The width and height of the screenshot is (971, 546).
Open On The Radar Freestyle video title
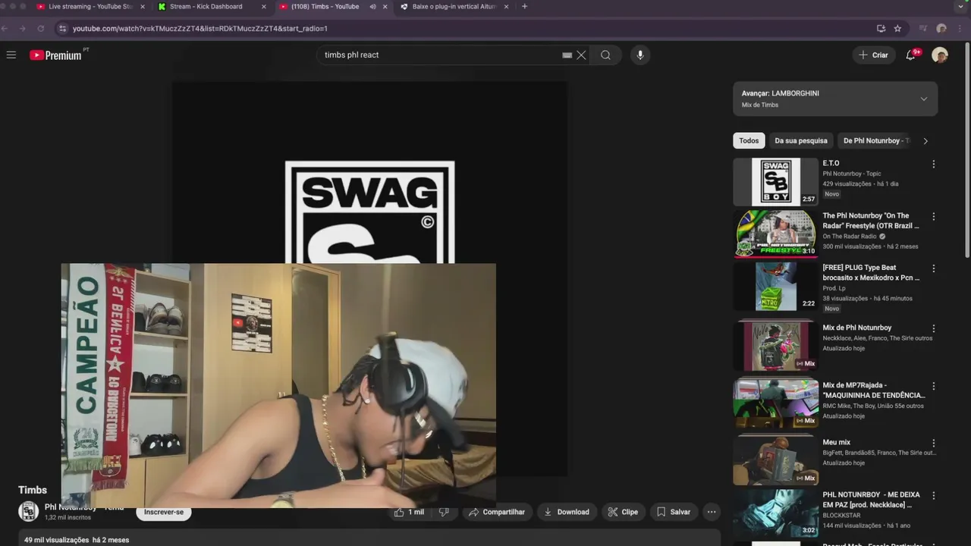click(x=871, y=221)
